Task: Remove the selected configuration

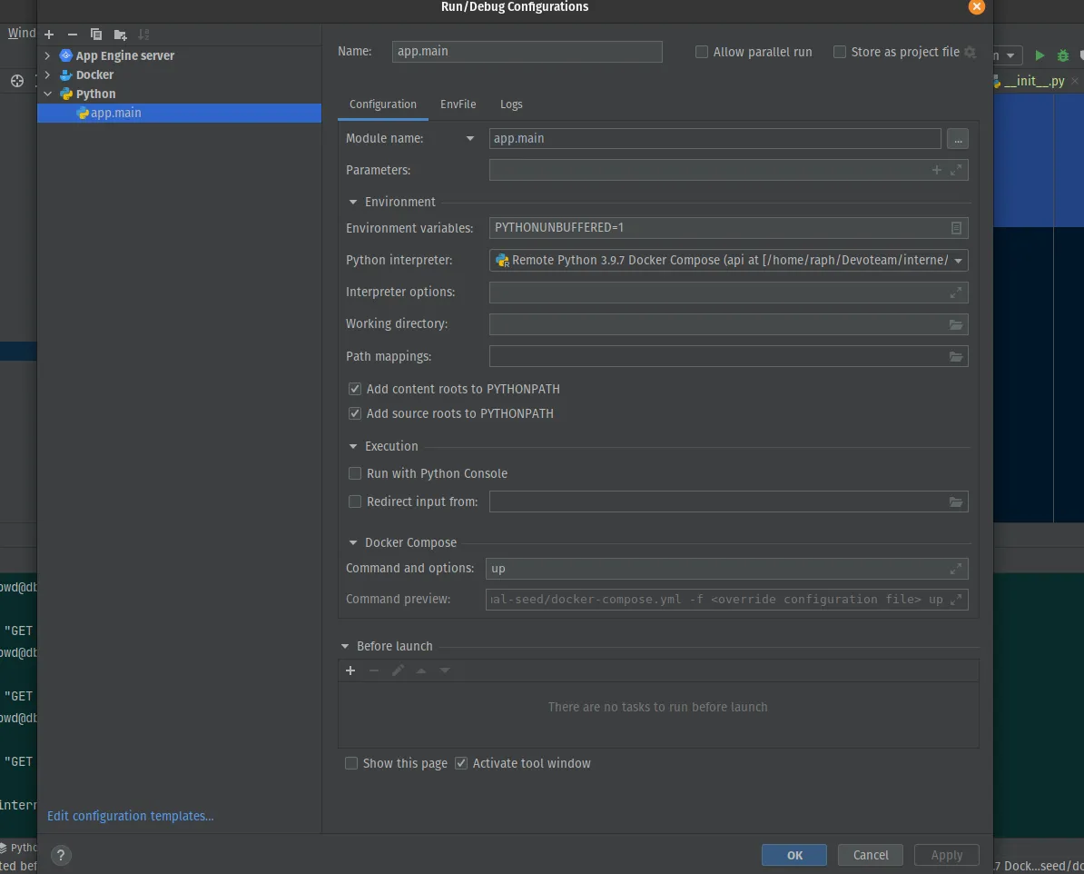Action: tap(73, 35)
